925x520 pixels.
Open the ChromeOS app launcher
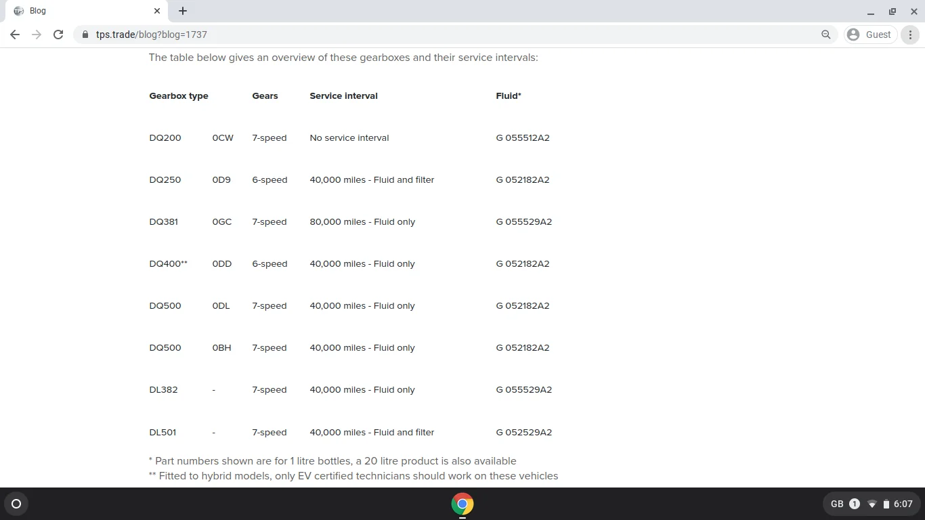point(16,504)
